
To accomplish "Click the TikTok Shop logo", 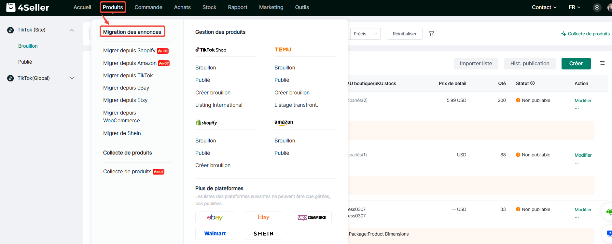I will tap(211, 50).
